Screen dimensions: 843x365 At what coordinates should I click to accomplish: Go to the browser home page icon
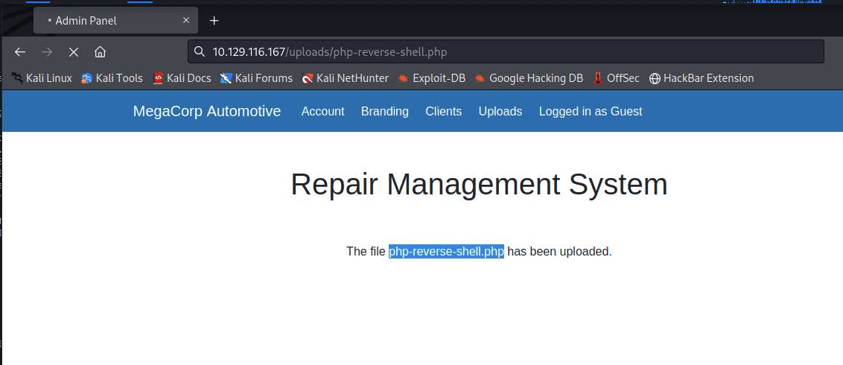(x=100, y=52)
